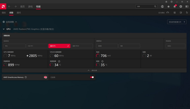This screenshot has width=190, height=109.
Task: Go back with the left arrow
Action: [9, 7]
